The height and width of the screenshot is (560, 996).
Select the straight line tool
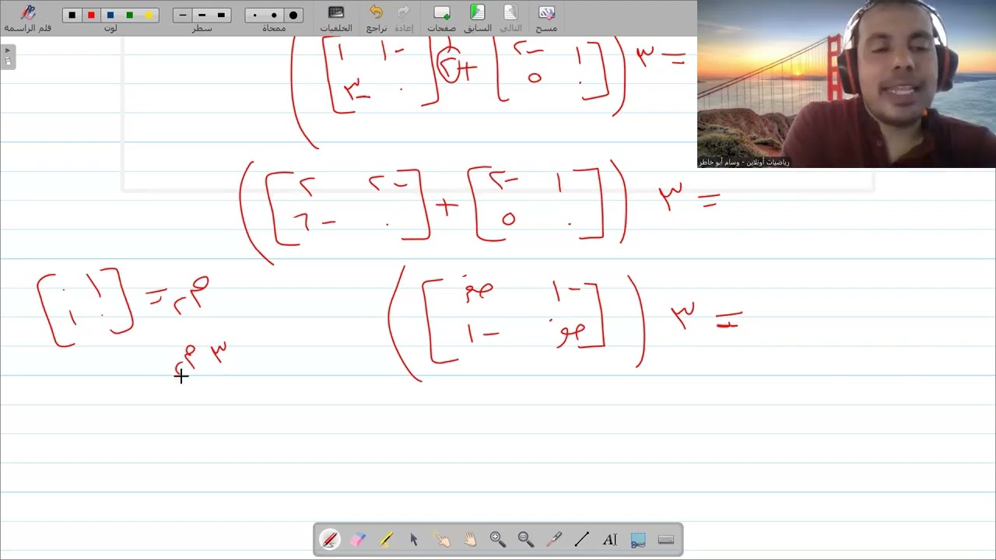coord(582,539)
